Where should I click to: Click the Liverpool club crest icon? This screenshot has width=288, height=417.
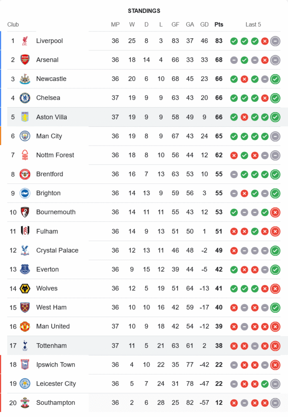(x=25, y=41)
